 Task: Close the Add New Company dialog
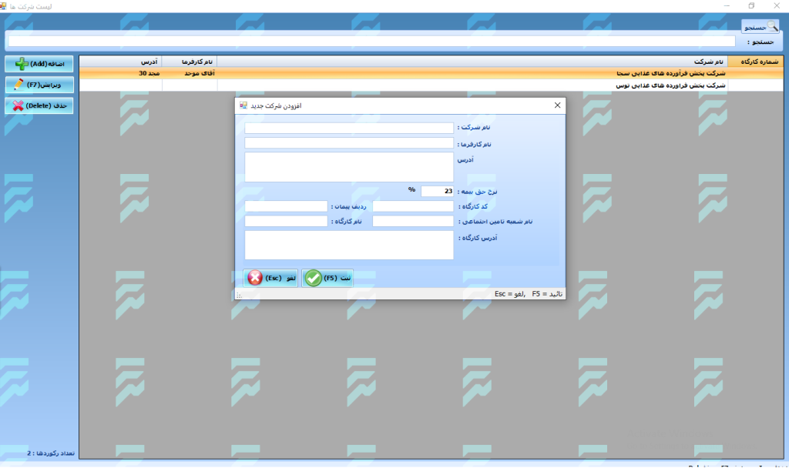(557, 105)
